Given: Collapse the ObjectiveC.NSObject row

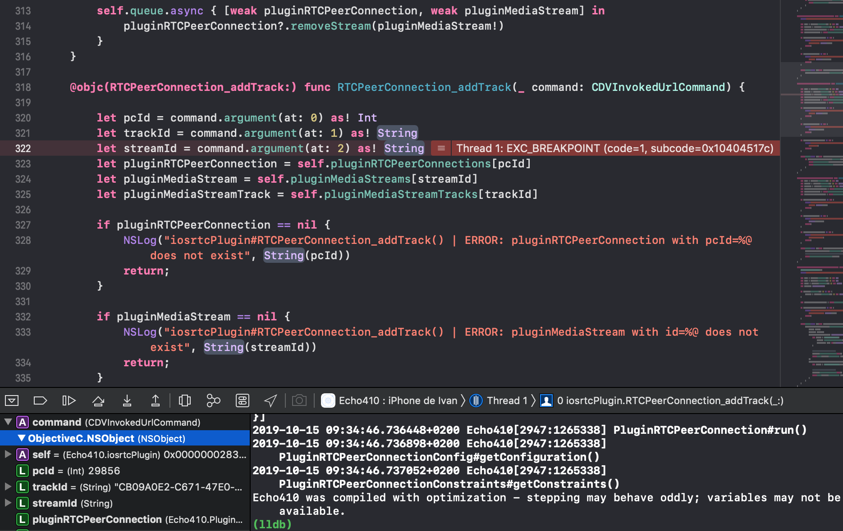Looking at the screenshot, I should click(22, 438).
